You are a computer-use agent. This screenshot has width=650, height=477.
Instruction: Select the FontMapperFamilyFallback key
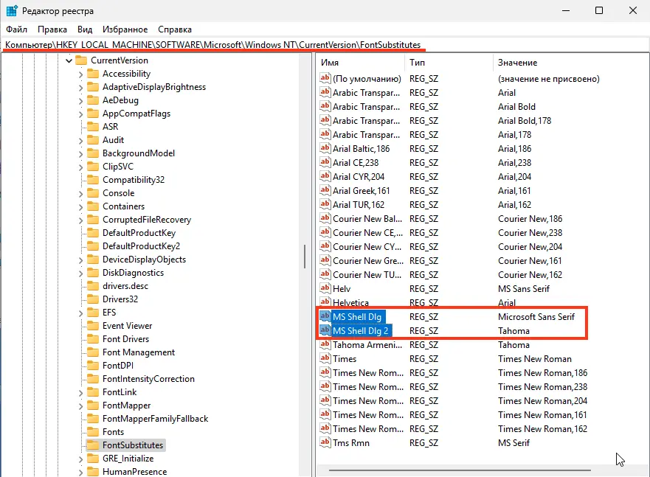pyautogui.click(x=155, y=419)
